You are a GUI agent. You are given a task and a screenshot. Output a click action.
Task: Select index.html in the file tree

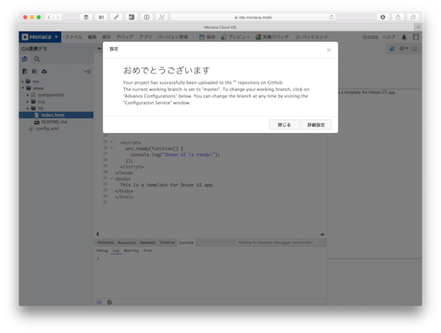[57, 115]
